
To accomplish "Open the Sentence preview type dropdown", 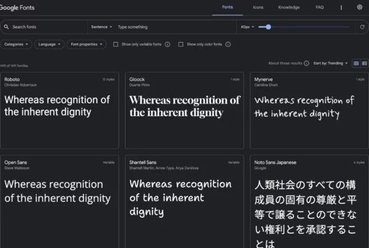I will 101,27.
